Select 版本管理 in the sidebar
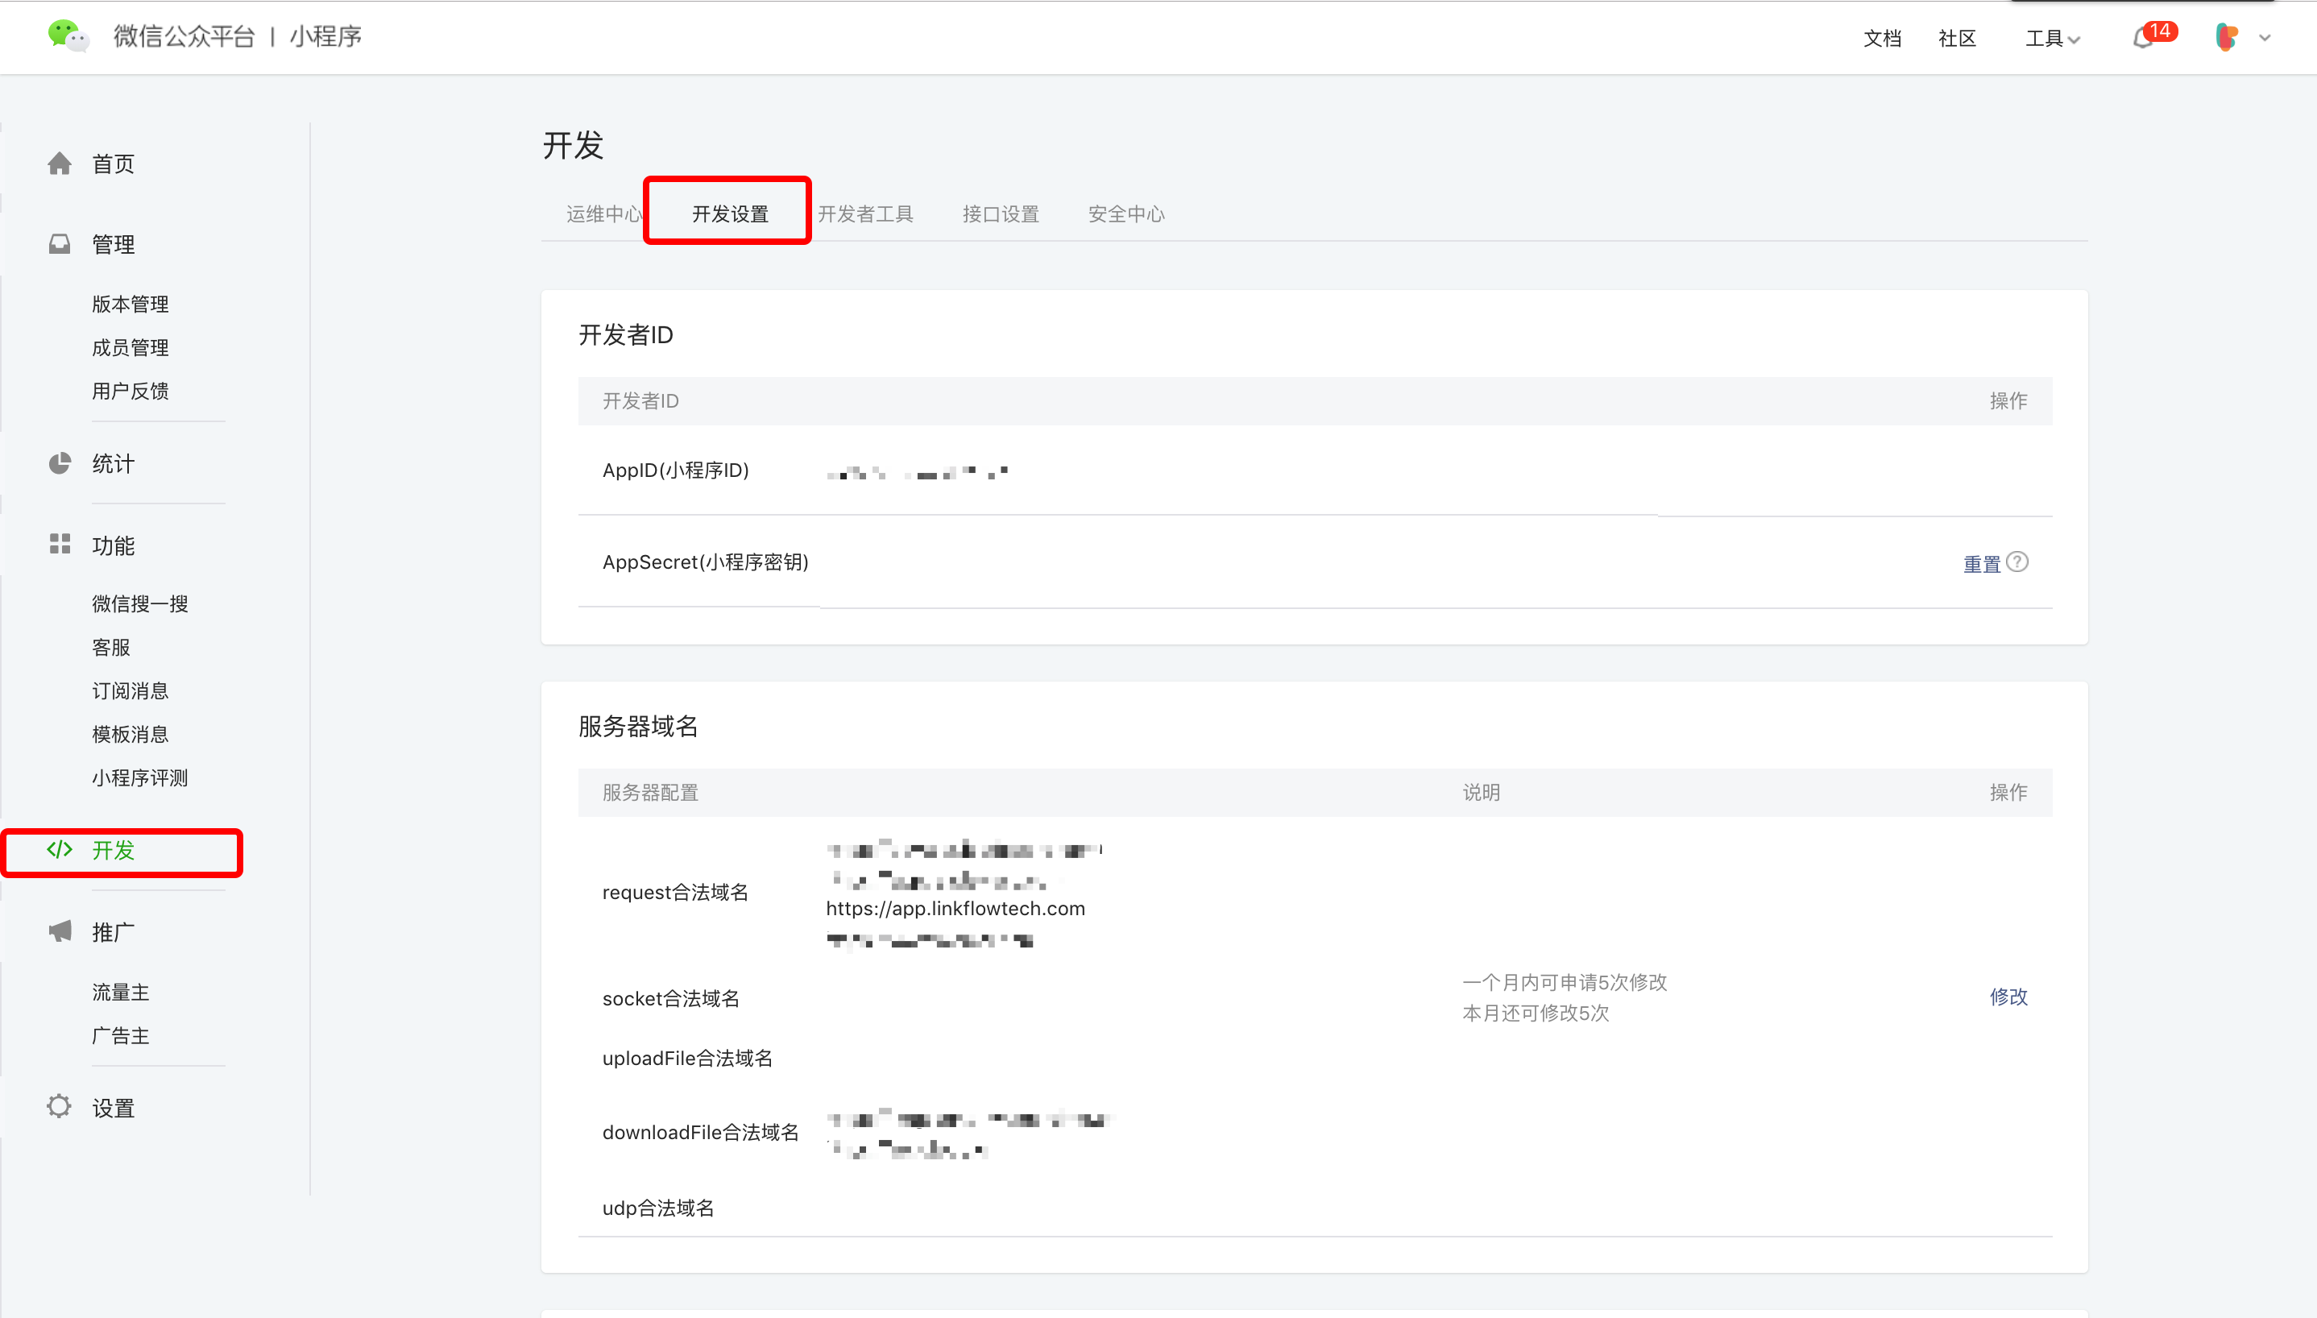The image size is (2317, 1318). pos(131,305)
